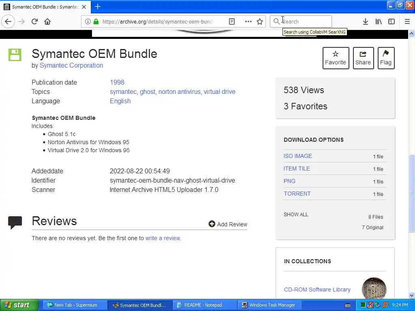Viewport: 415px width, 311px height.
Task: Click the Addeddate value 2022-08-22 00:54:49
Action: pyautogui.click(x=140, y=171)
